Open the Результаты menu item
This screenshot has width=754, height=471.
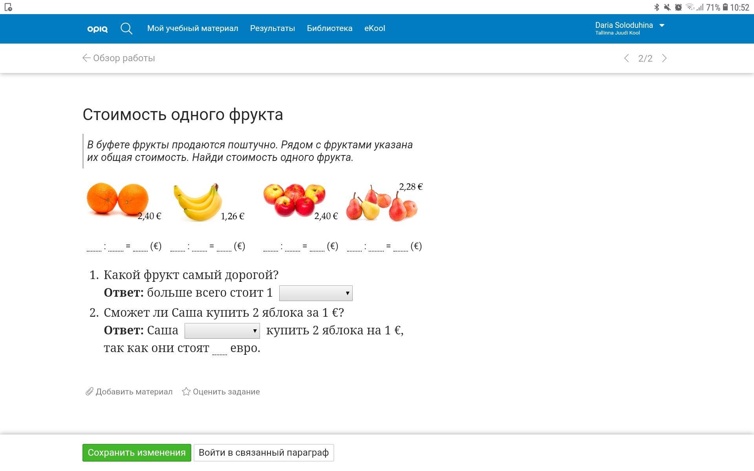[x=272, y=28]
